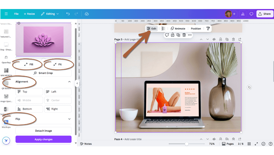
Task: Collapse the Alignment section
Action: (x=69, y=82)
